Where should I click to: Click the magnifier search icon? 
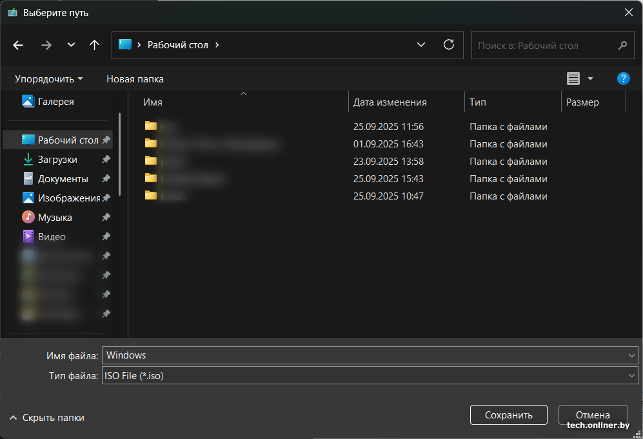tap(622, 46)
